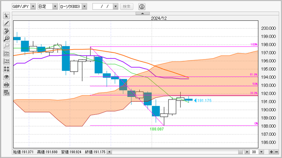
Task: Click the 終値:191.175 close value
Action: coord(95,152)
